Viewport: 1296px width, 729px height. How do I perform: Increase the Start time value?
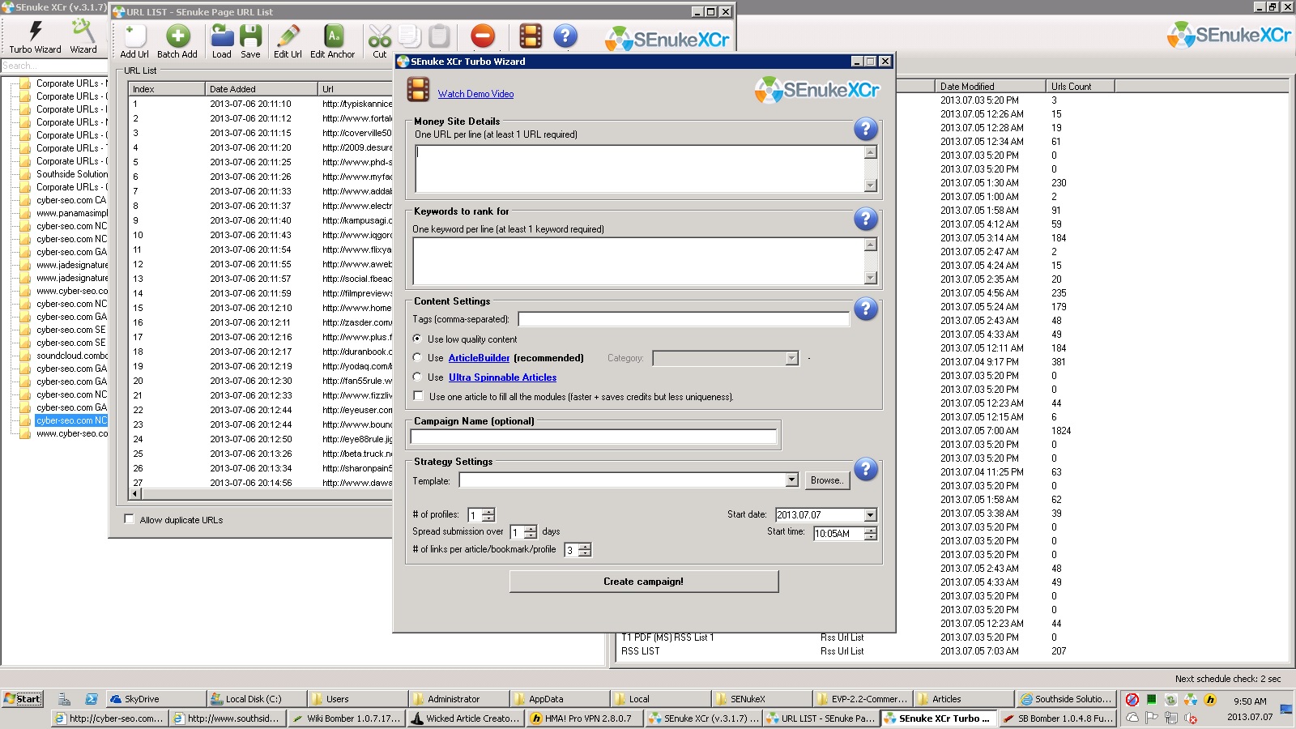coord(871,530)
